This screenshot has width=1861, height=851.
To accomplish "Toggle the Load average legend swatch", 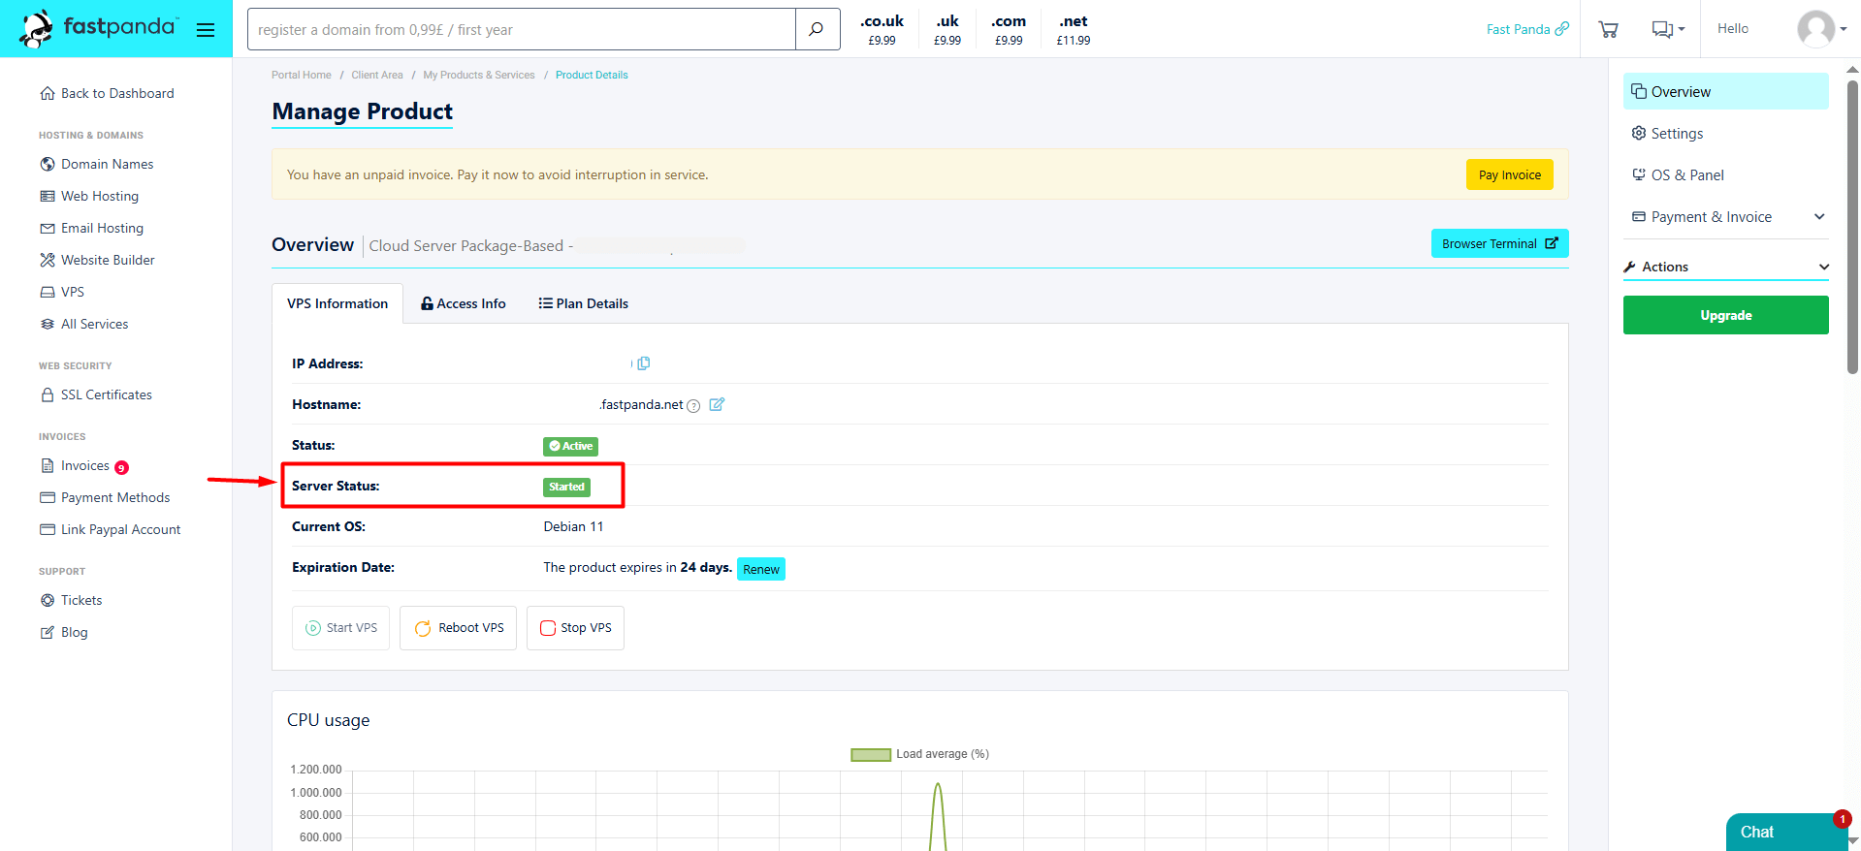I will [870, 754].
